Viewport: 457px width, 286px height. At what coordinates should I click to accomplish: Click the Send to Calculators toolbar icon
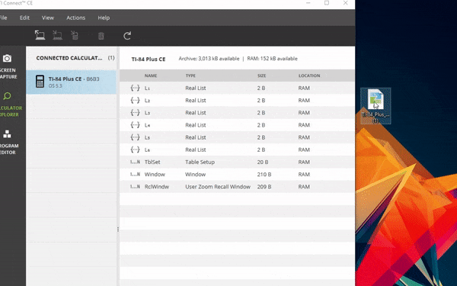(x=57, y=35)
